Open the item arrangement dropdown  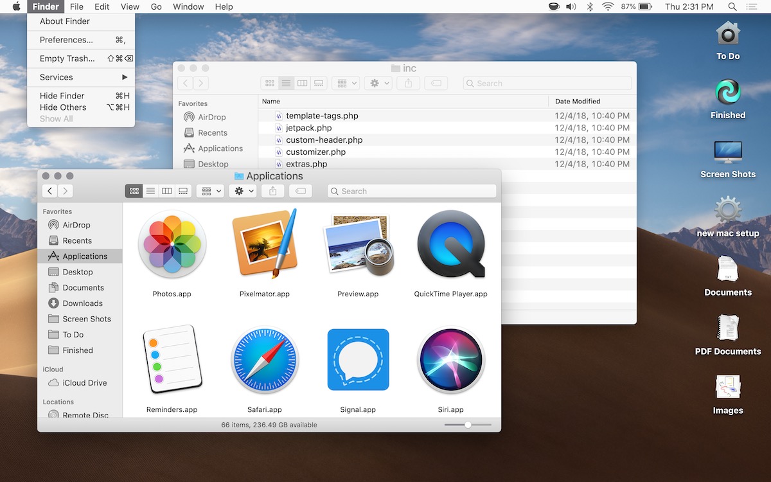(210, 190)
